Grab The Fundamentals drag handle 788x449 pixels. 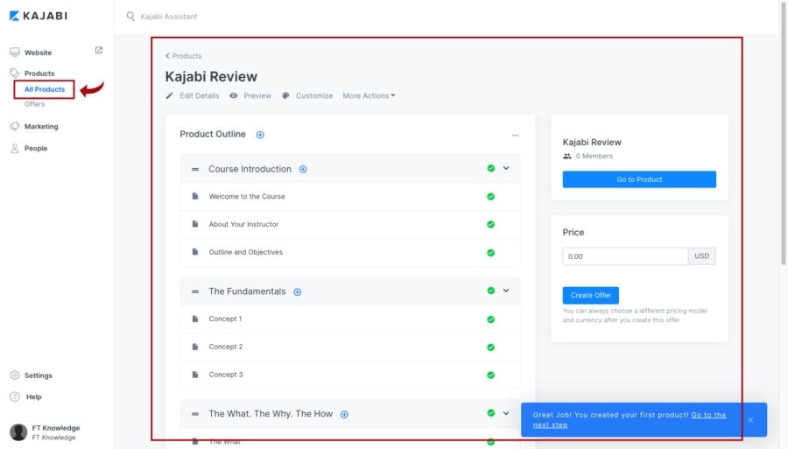coord(195,291)
